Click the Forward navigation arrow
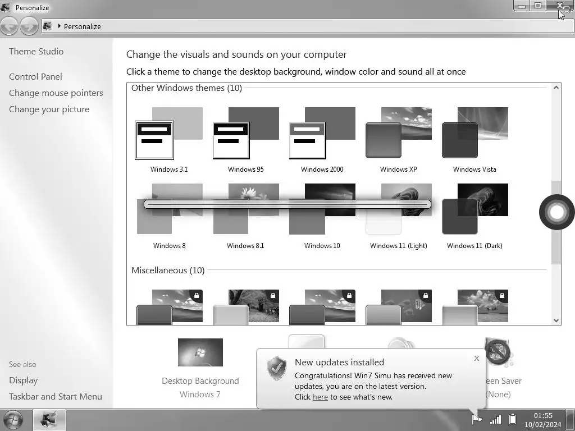This screenshot has width=575, height=431. [x=29, y=26]
